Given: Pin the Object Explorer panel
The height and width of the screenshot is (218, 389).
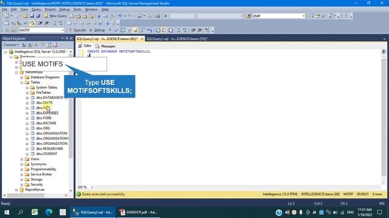Looking at the screenshot, I should 66,39.
